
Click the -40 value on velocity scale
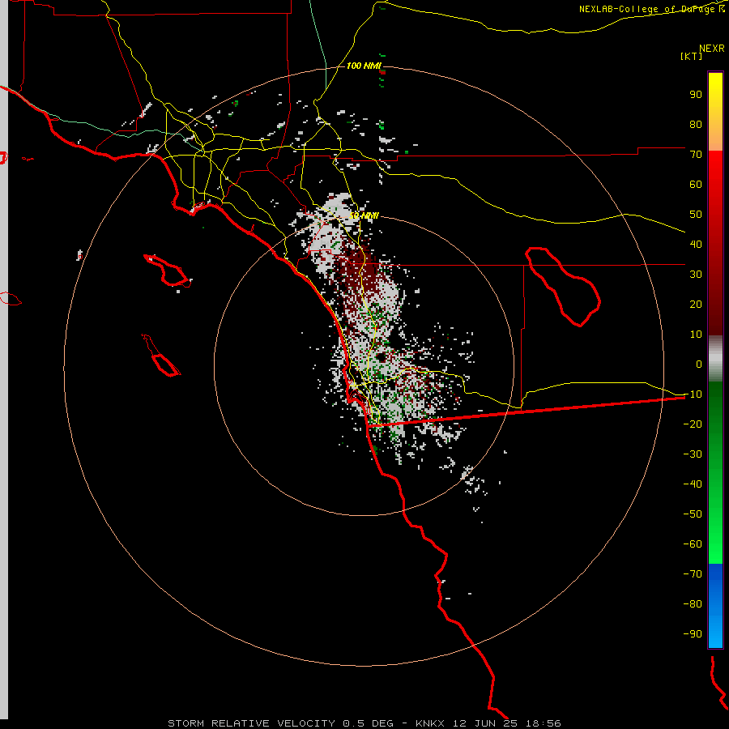click(x=693, y=484)
